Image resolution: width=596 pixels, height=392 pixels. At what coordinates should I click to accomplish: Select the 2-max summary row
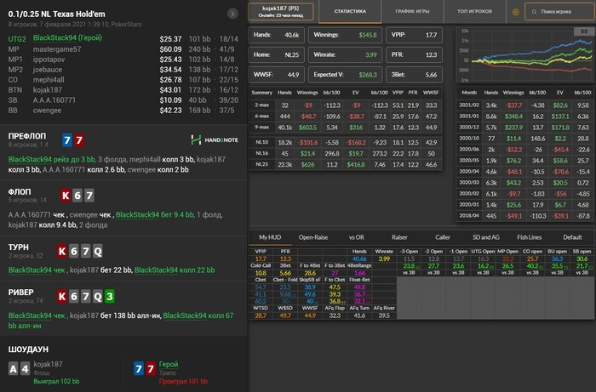pyautogui.click(x=345, y=105)
